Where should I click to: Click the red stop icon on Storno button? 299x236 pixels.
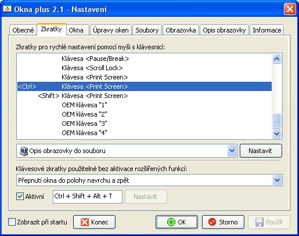click(212, 222)
